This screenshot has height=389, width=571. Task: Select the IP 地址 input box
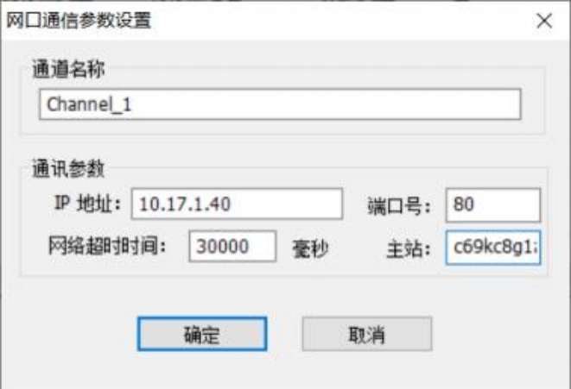(x=237, y=204)
